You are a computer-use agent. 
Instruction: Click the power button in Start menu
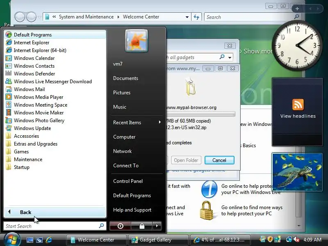pos(120,226)
